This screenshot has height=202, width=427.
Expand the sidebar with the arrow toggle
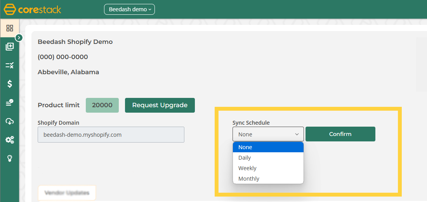coord(19,38)
